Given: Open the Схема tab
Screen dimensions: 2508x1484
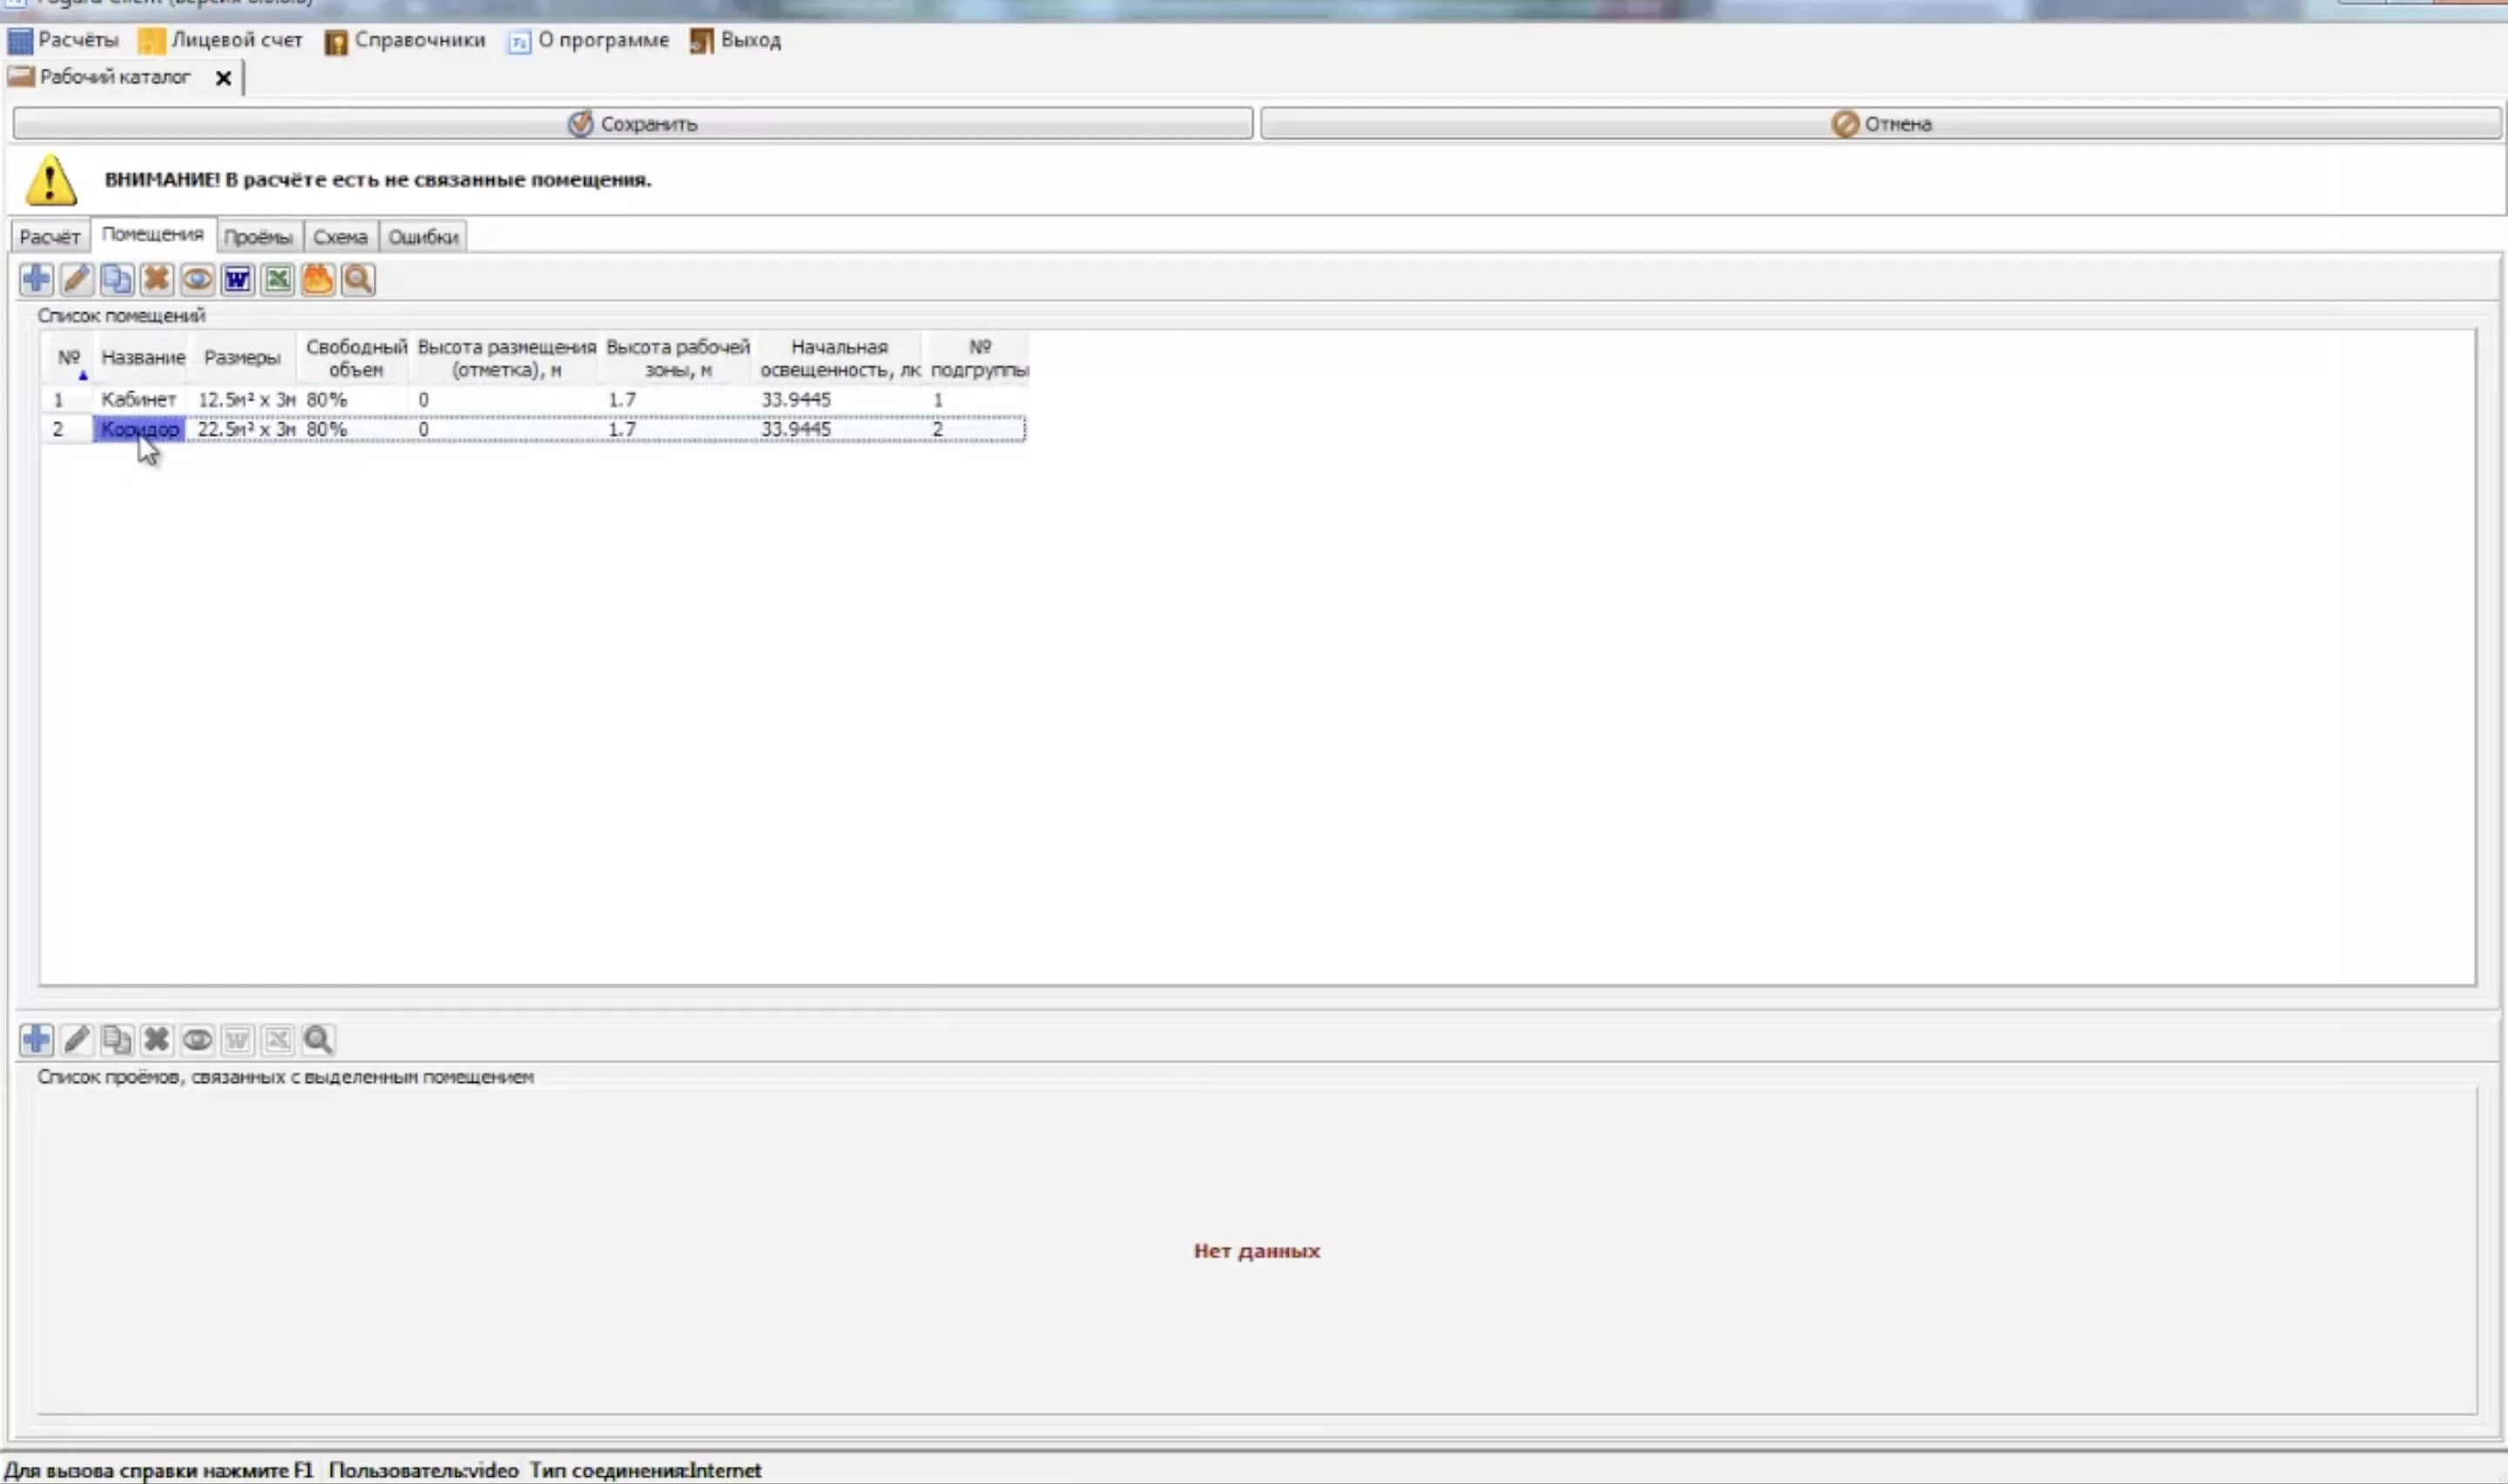Looking at the screenshot, I should pos(340,237).
